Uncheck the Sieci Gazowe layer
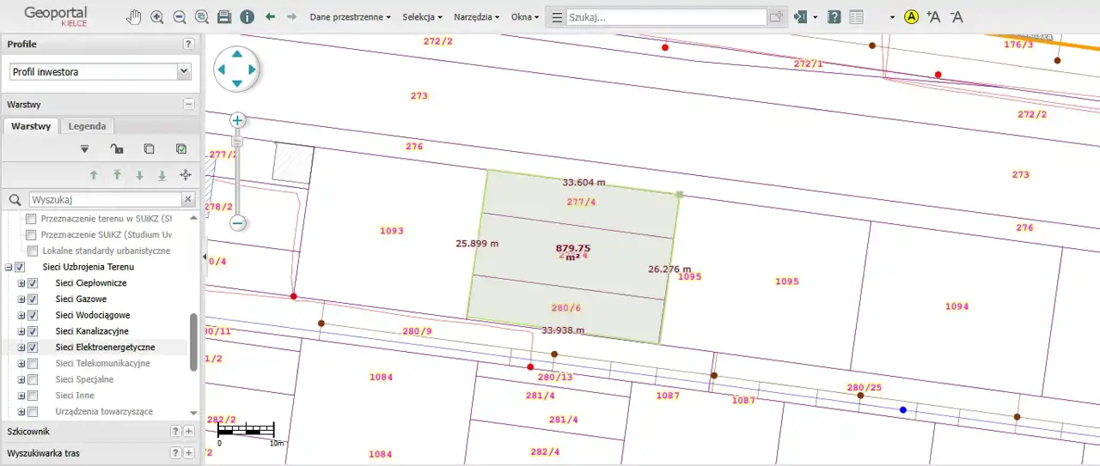The image size is (1100, 466). [33, 300]
